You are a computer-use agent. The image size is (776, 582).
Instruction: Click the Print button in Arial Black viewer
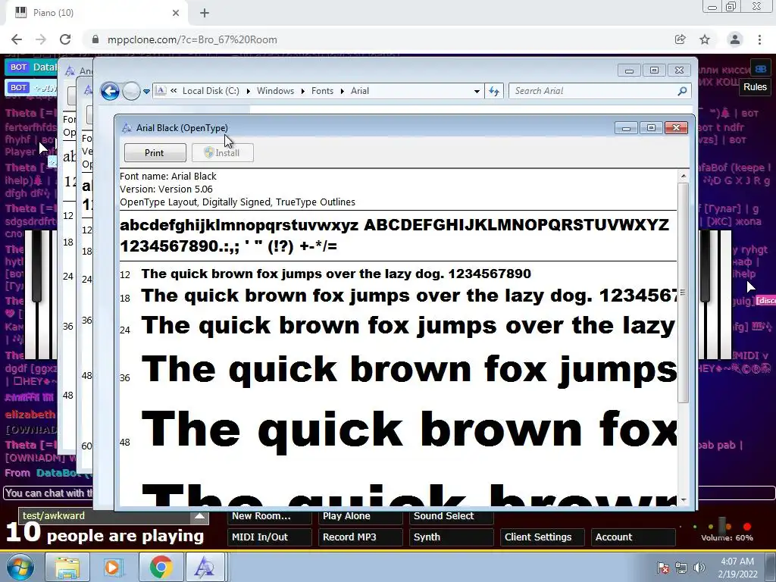coord(155,153)
